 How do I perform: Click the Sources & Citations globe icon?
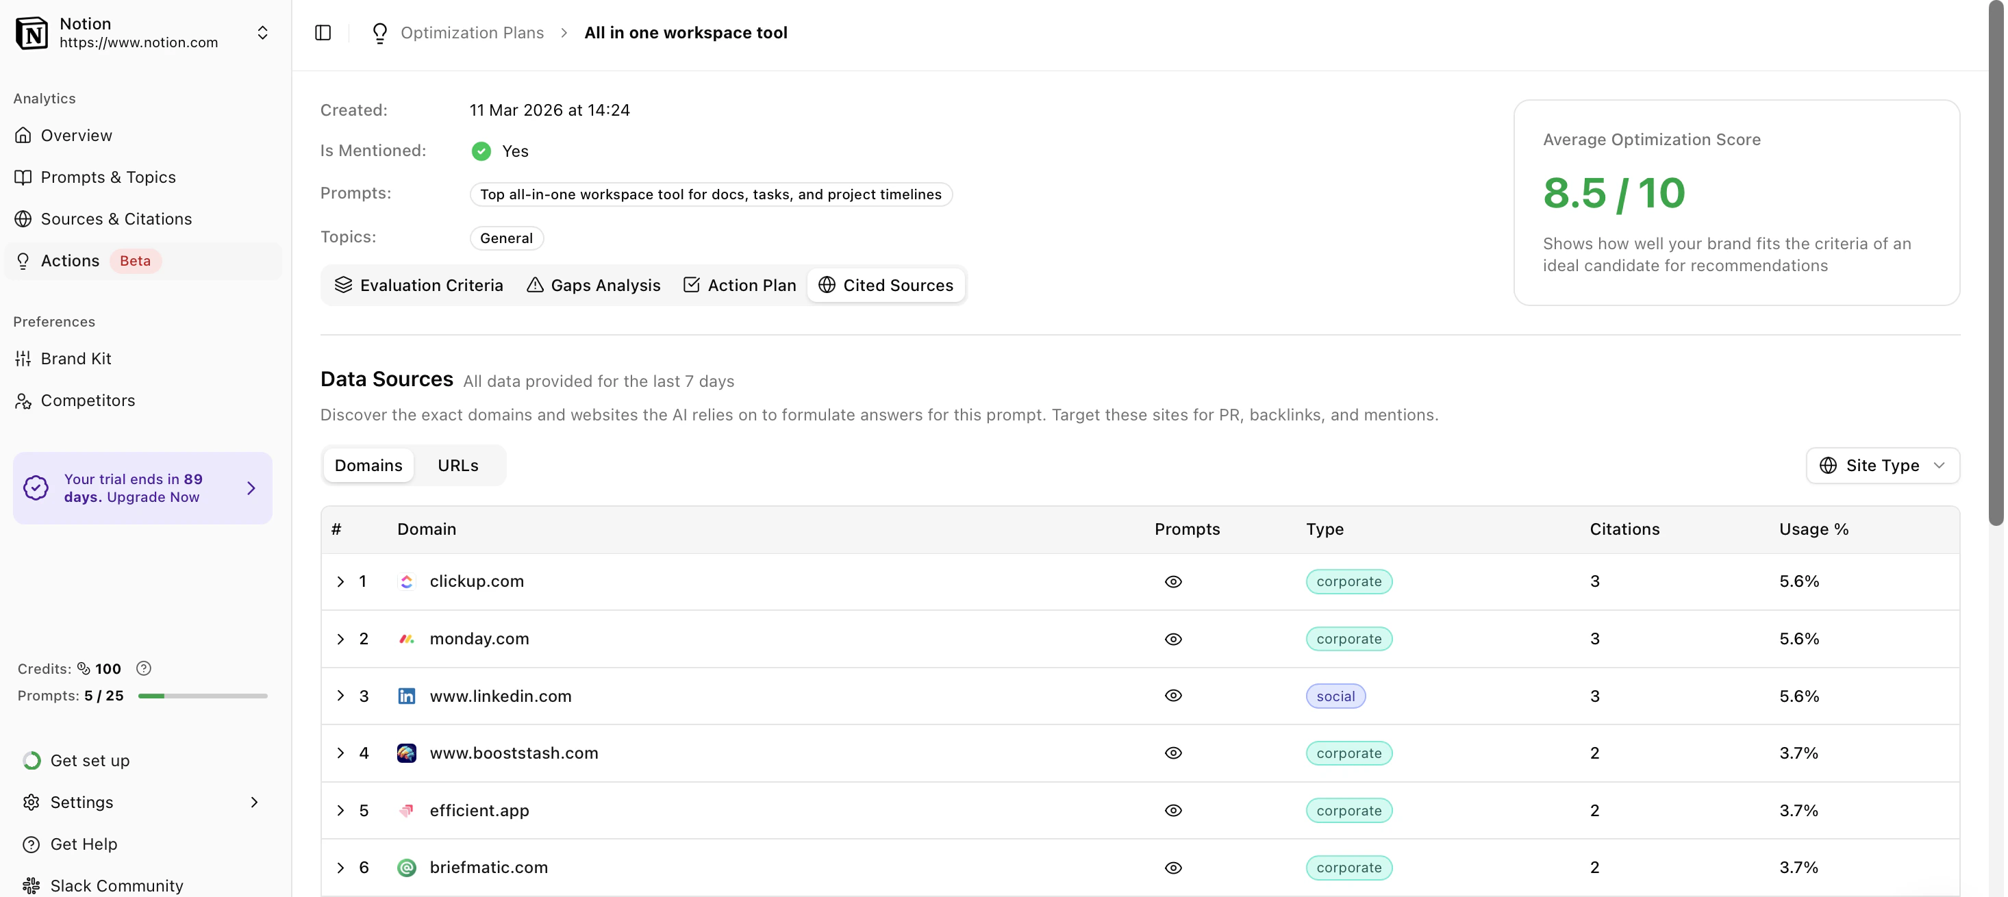click(23, 219)
